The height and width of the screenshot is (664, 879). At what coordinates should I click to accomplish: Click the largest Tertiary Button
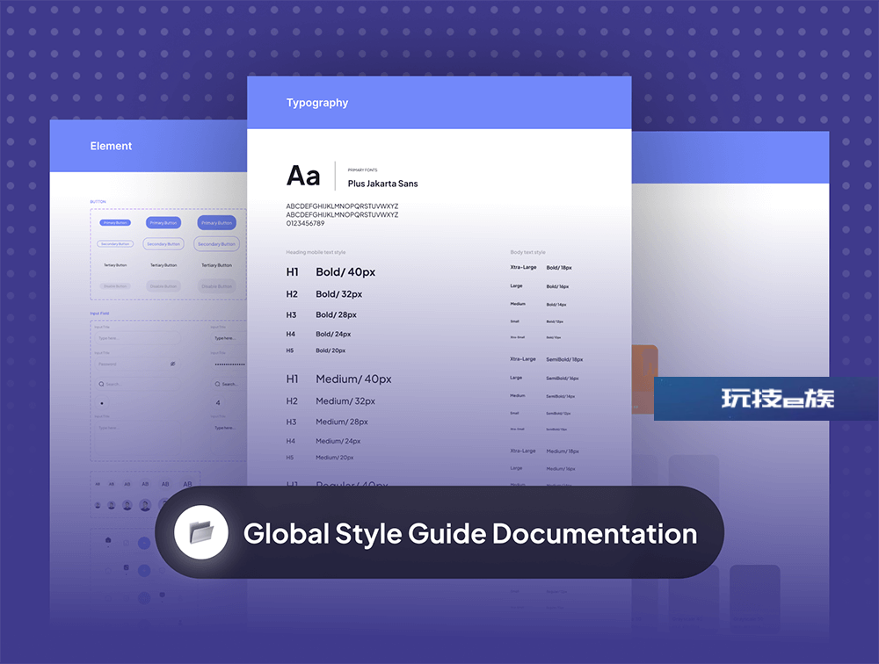tap(216, 265)
